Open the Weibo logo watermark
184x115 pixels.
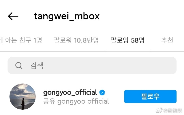[159, 110]
